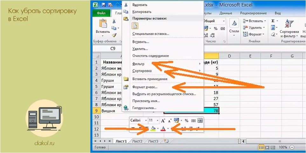This screenshot has height=153, width=306.
Task: Click the Fill down-arrow icon in Editing group
Action: 273,27
